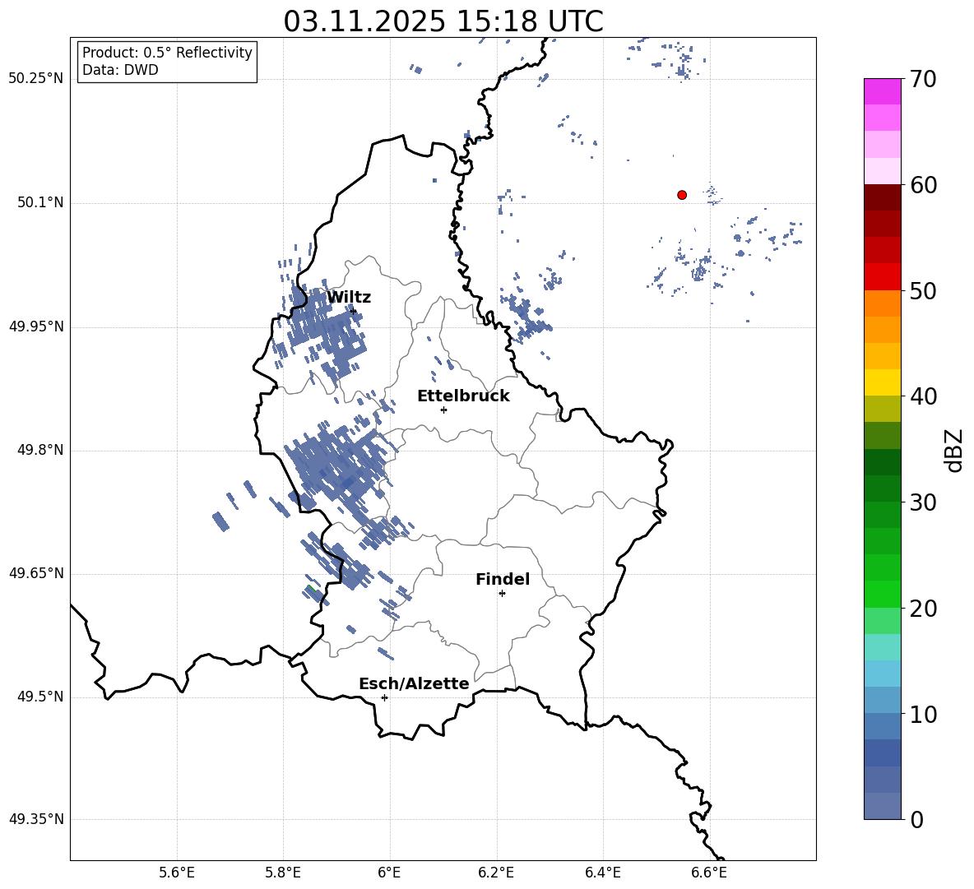Click the 5.8°E longitude label
This screenshot has width=974, height=889.
(283, 873)
